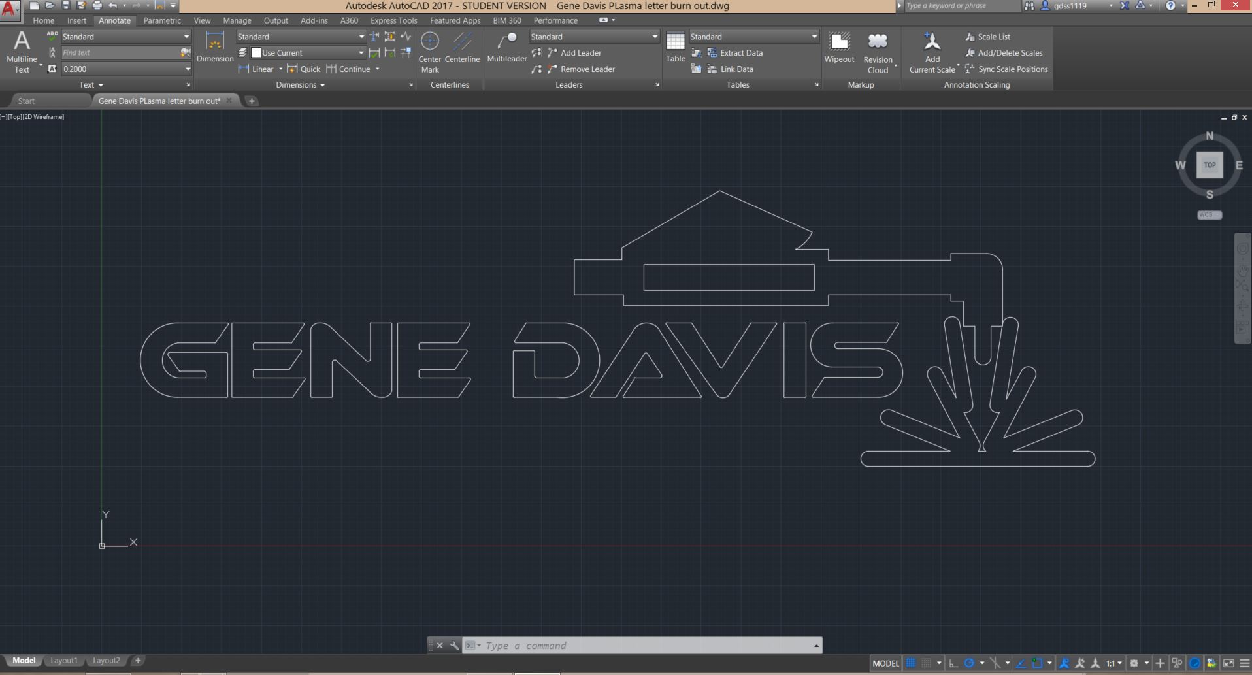Toggle Clean Screen in status bar
Viewport: 1252px width, 675px height.
point(1228,663)
